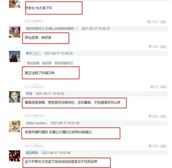Screen dimensions: 172x168
Task: Click 回应 next to 赞 (111)
Action: [163, 22]
